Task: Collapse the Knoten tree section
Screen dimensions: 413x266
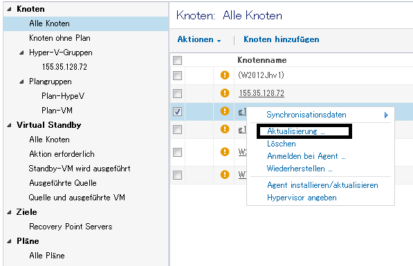Action: (10, 9)
